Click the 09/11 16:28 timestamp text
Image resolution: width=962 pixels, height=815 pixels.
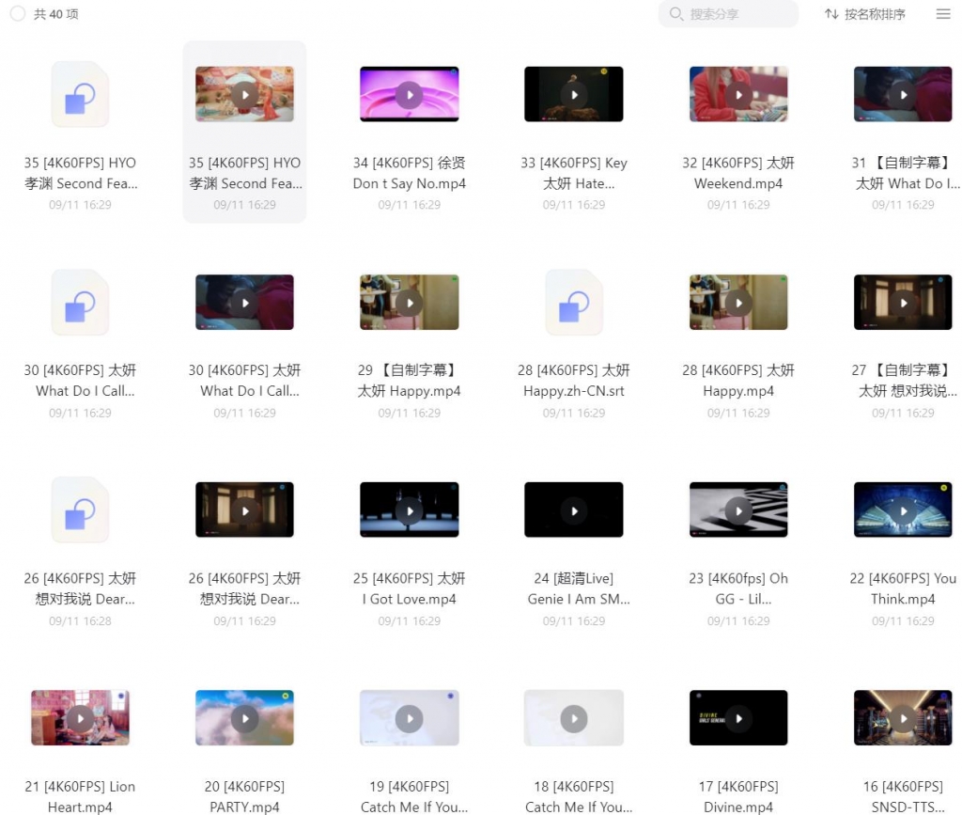[81, 621]
